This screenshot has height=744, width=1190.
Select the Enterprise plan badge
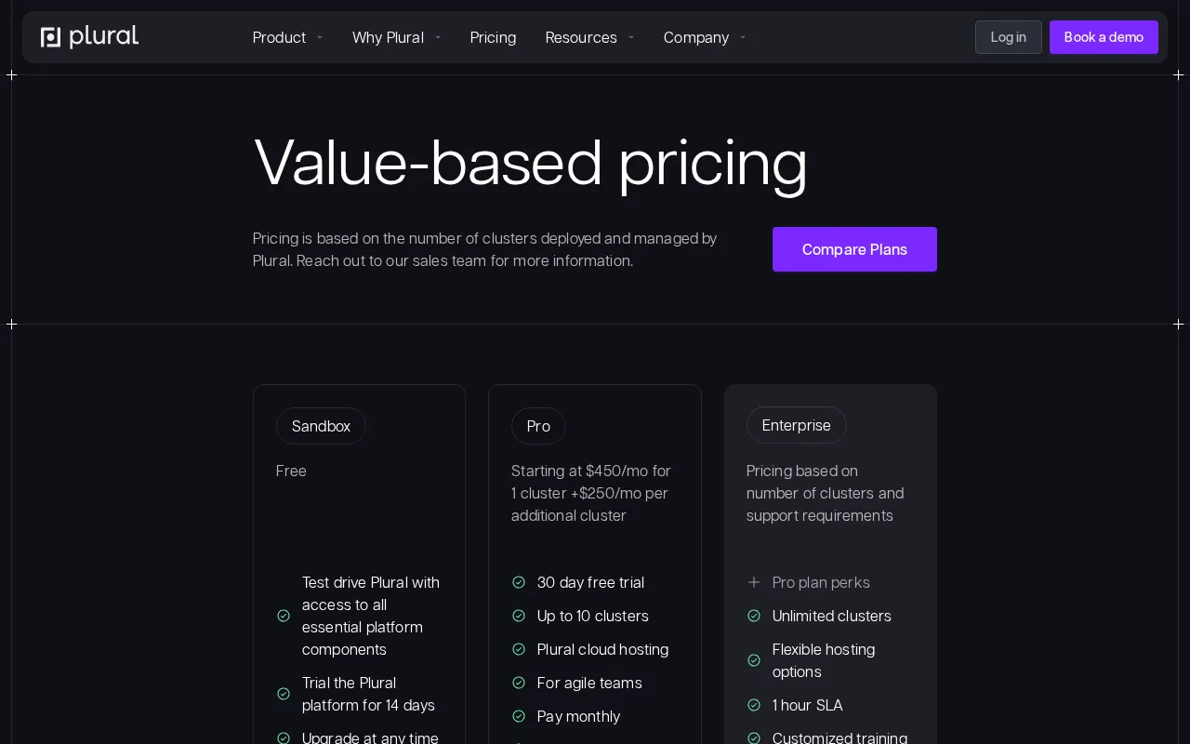point(797,425)
